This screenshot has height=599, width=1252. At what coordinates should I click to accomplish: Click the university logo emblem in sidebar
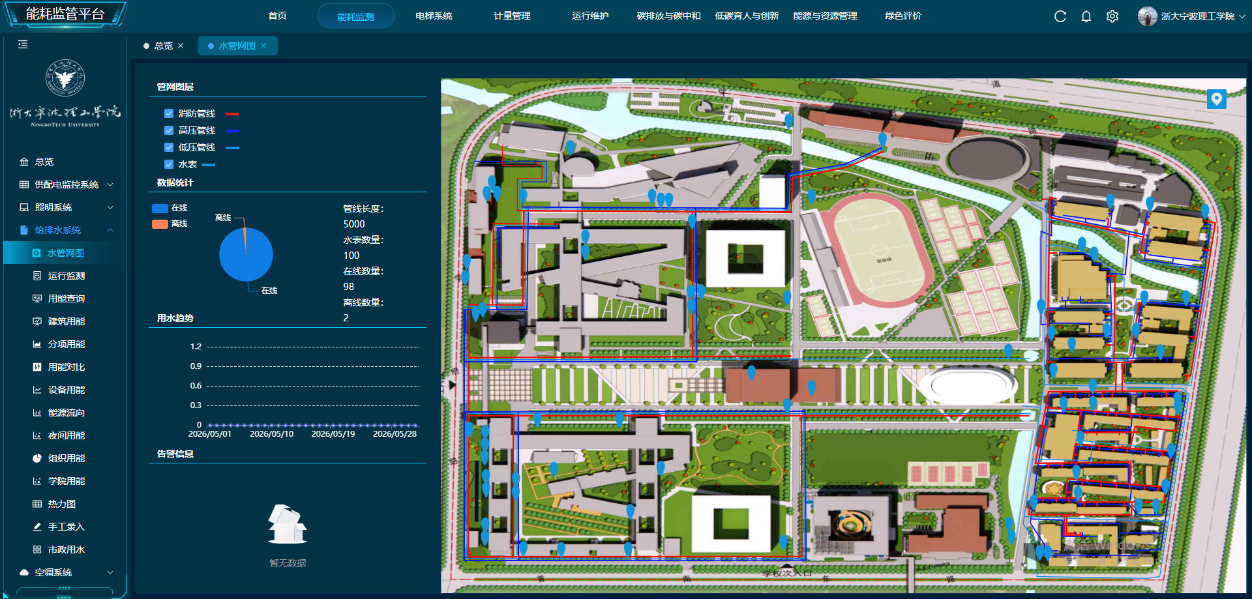[65, 78]
